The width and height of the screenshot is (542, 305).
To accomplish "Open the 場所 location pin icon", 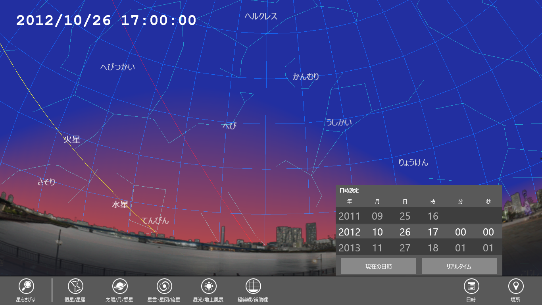I will coord(515,286).
